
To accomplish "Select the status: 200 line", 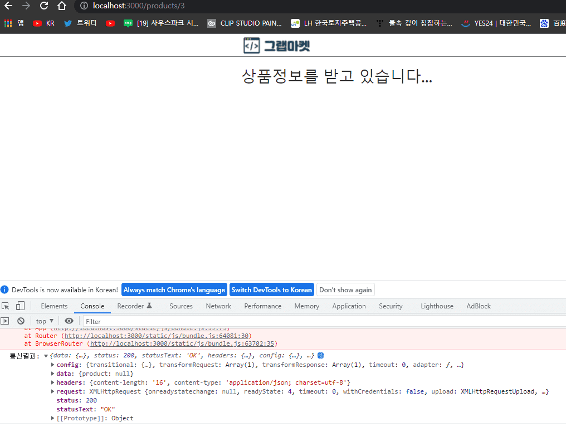I will tap(76, 400).
